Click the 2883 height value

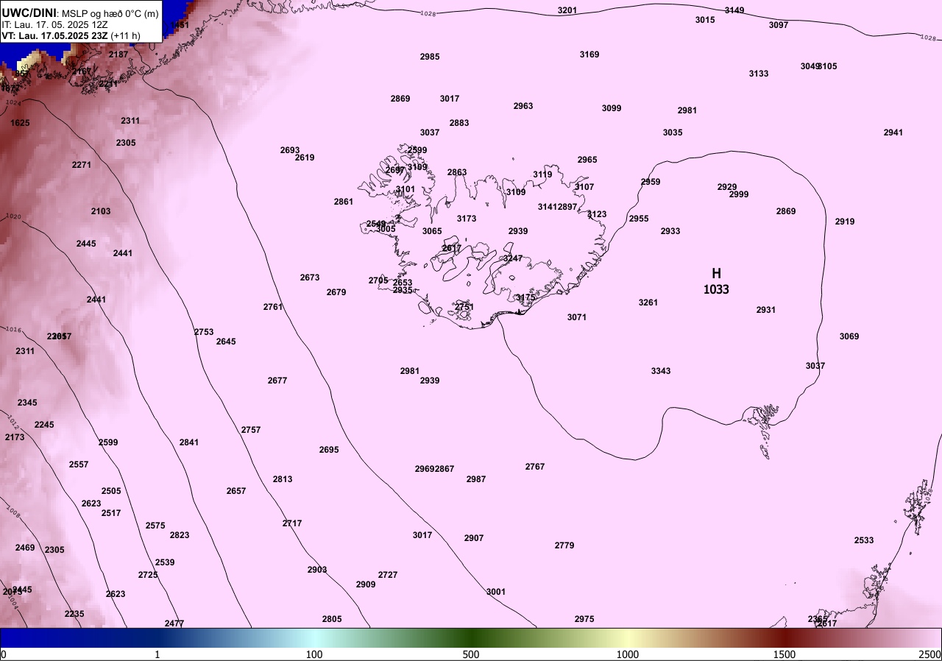(x=459, y=123)
